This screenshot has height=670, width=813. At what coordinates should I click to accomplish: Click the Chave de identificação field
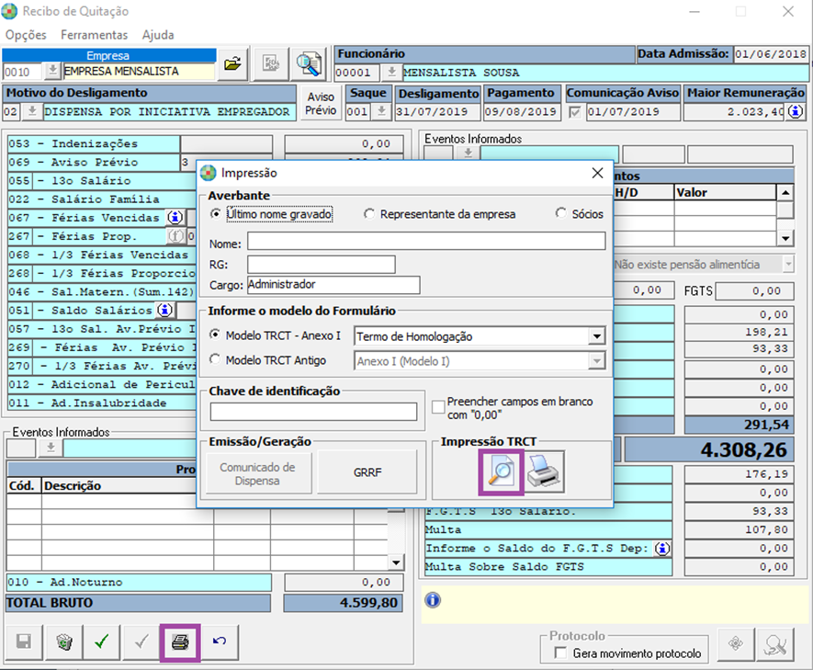tap(313, 412)
